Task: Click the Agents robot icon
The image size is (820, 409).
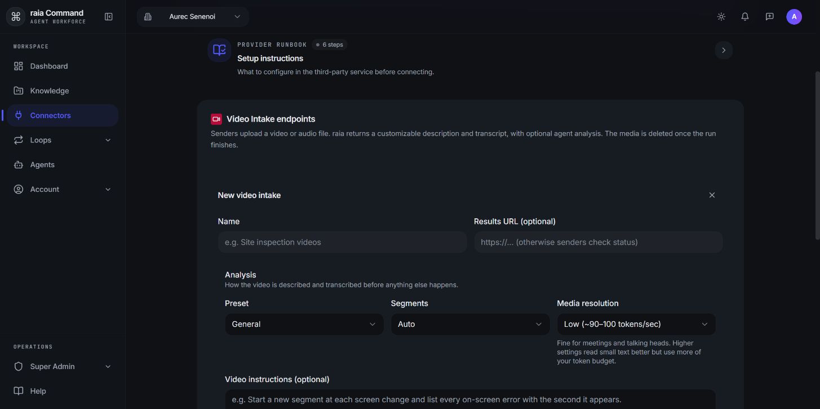Action: coord(19,165)
